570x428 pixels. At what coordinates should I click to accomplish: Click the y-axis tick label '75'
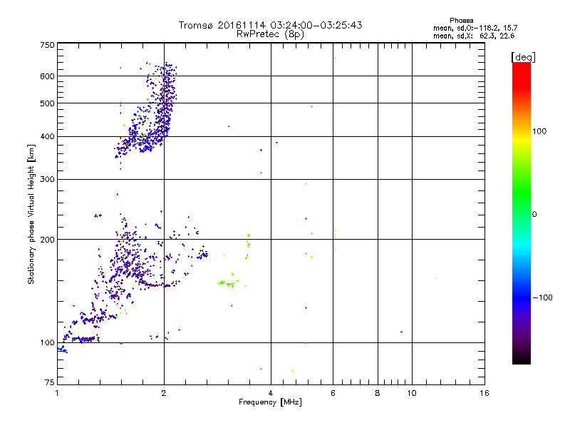click(50, 382)
